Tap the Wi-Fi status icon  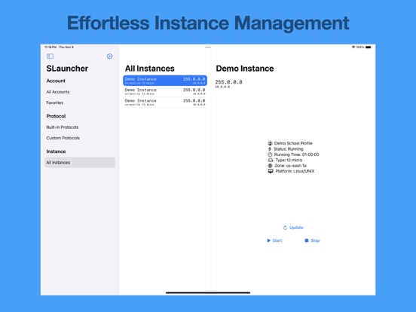pos(353,47)
